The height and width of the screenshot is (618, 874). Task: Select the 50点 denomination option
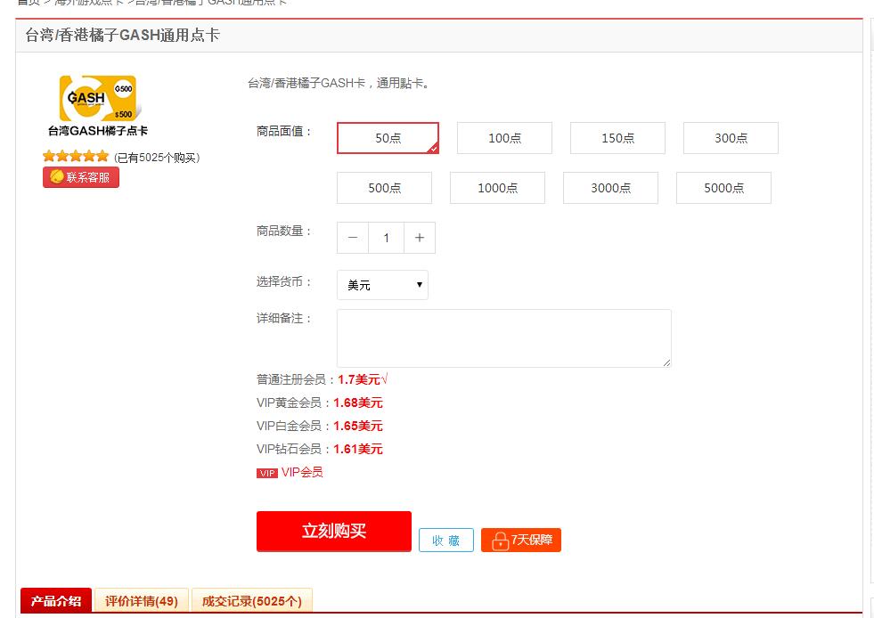pyautogui.click(x=388, y=138)
